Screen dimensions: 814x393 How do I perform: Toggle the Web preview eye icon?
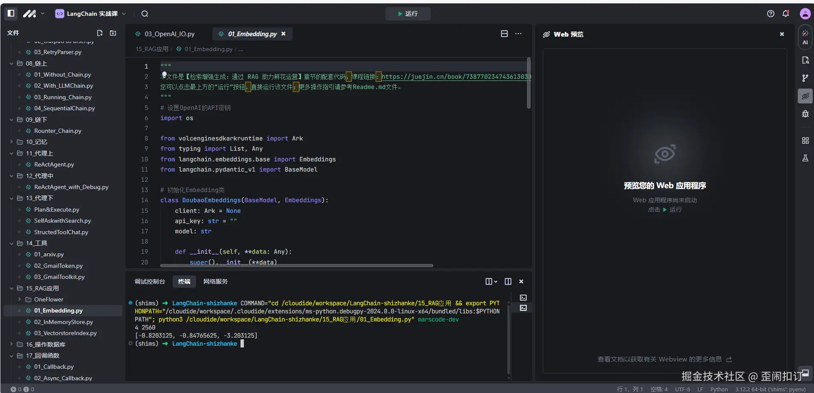tap(805, 96)
